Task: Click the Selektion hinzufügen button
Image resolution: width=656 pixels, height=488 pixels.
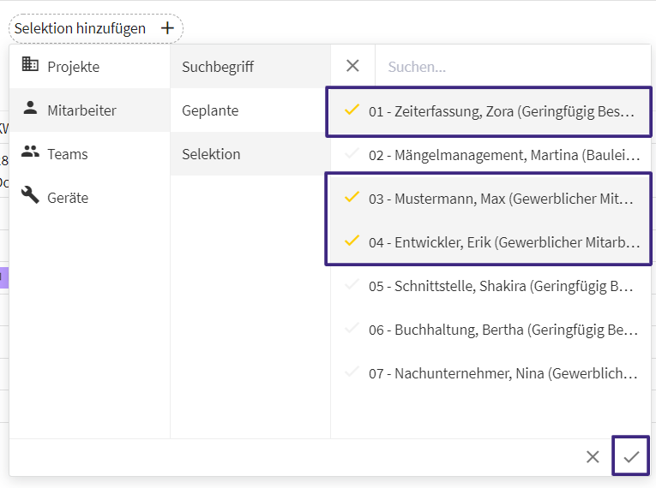Action: (96, 28)
